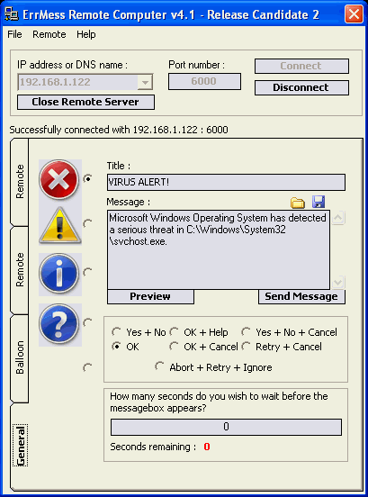Click the Close Remote Server button

coord(85,102)
